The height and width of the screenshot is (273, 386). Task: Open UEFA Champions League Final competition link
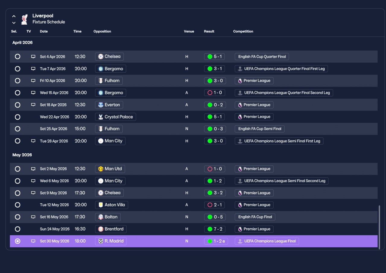click(267, 241)
